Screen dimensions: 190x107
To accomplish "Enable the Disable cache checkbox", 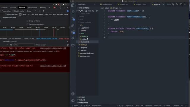I will (x=13, y=11).
